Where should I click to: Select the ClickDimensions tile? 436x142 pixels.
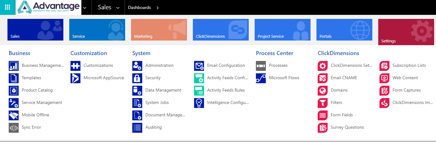click(221, 30)
